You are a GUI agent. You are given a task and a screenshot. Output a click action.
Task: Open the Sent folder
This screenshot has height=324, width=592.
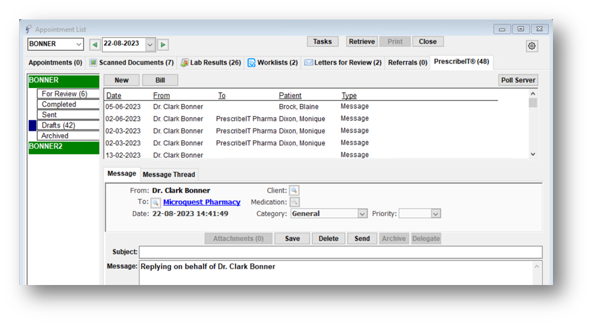pos(68,115)
